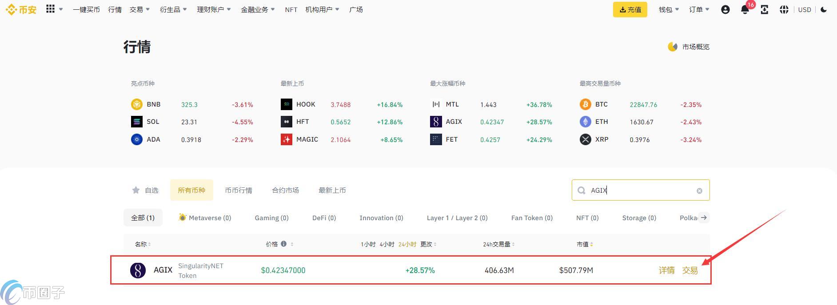Select the Innovation (0) filter
The height and width of the screenshot is (305, 837).
pyautogui.click(x=381, y=218)
